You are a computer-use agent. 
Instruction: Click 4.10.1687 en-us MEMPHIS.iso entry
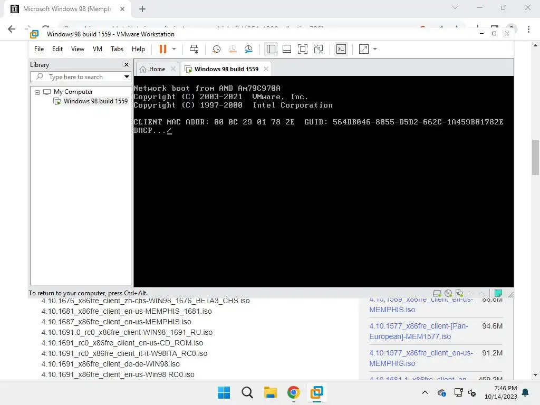coord(116,322)
